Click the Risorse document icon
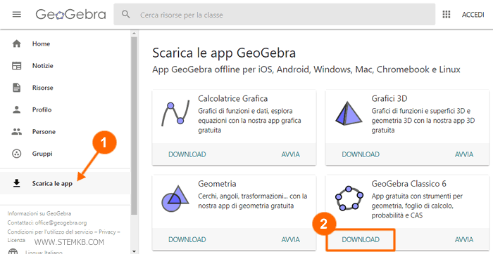493x254 pixels. tap(16, 88)
